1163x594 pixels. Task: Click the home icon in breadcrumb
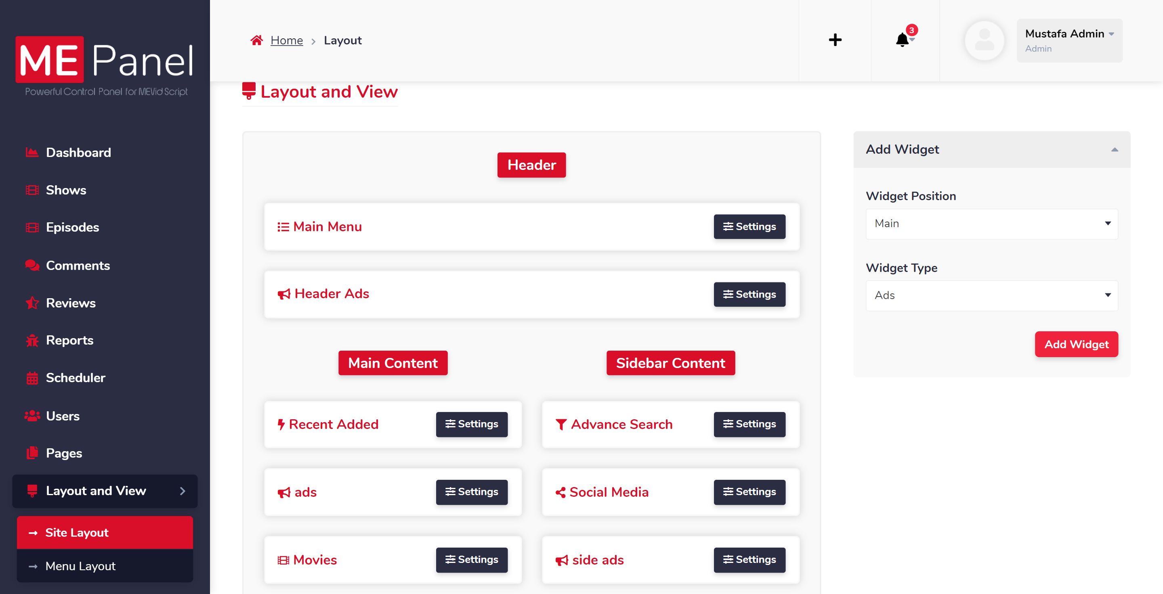(x=256, y=41)
